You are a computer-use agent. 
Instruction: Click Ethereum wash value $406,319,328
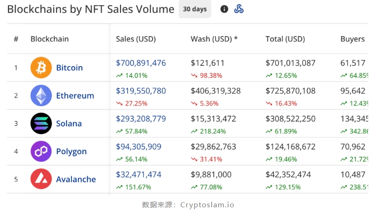pyautogui.click(x=216, y=91)
